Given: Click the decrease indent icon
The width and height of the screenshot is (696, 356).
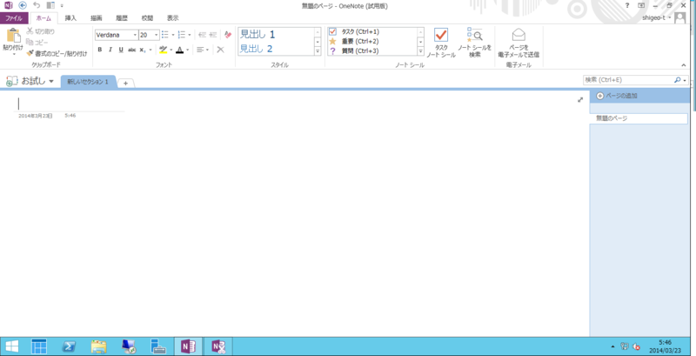Looking at the screenshot, I should coord(203,35).
